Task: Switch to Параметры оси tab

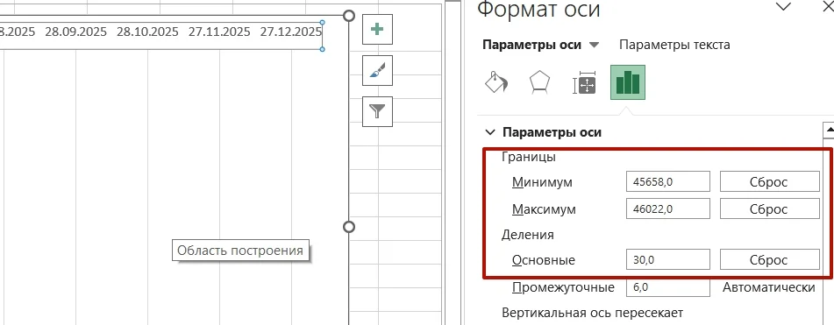Action: click(531, 46)
